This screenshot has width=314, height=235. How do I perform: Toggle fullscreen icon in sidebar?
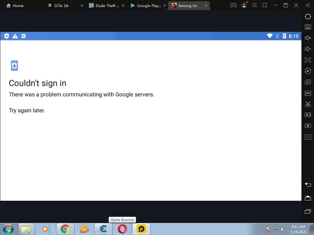[308, 60]
